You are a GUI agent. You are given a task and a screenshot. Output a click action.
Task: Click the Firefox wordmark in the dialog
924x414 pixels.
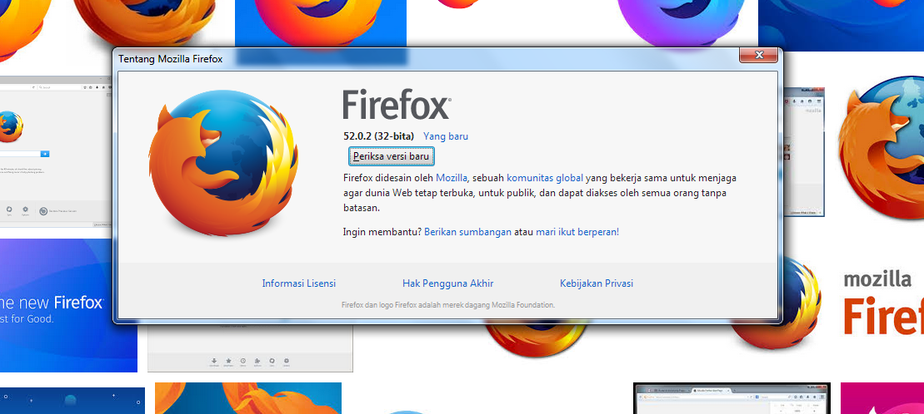pyautogui.click(x=397, y=105)
